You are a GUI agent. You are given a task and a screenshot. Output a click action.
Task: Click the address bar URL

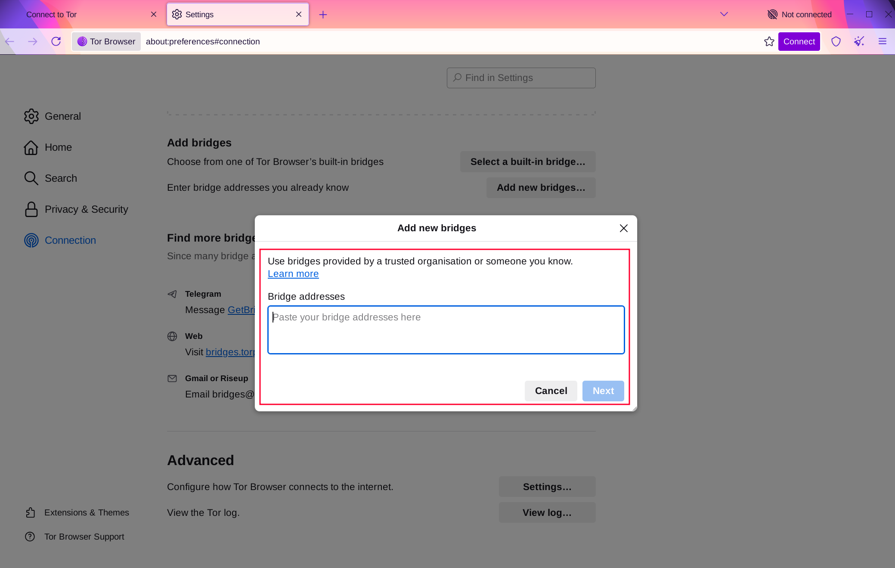point(203,42)
